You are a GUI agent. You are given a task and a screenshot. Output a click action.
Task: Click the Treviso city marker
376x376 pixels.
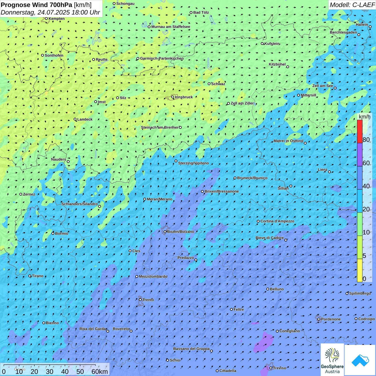(x=271, y=368)
